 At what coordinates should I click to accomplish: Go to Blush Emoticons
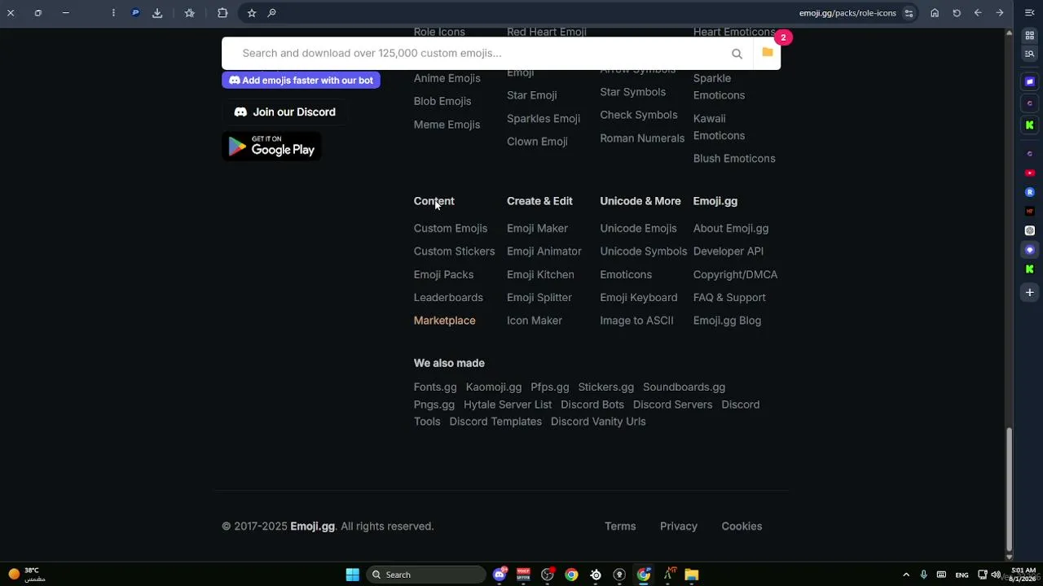[734, 159]
